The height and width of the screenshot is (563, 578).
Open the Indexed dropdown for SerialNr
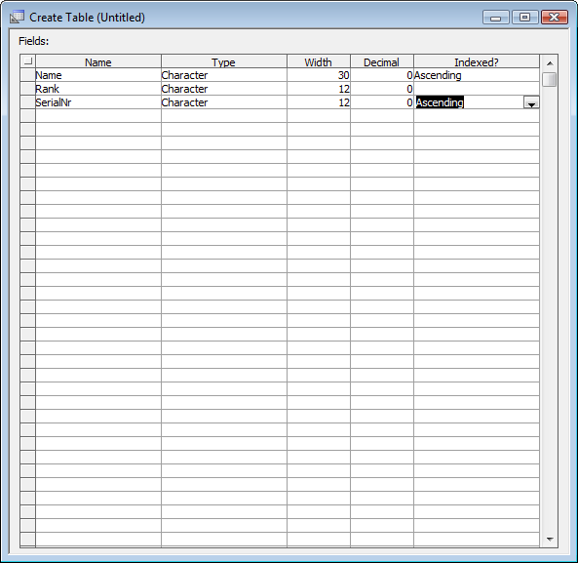pyautogui.click(x=531, y=102)
